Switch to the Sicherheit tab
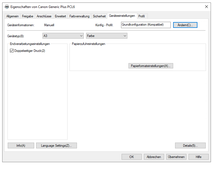 99,16
